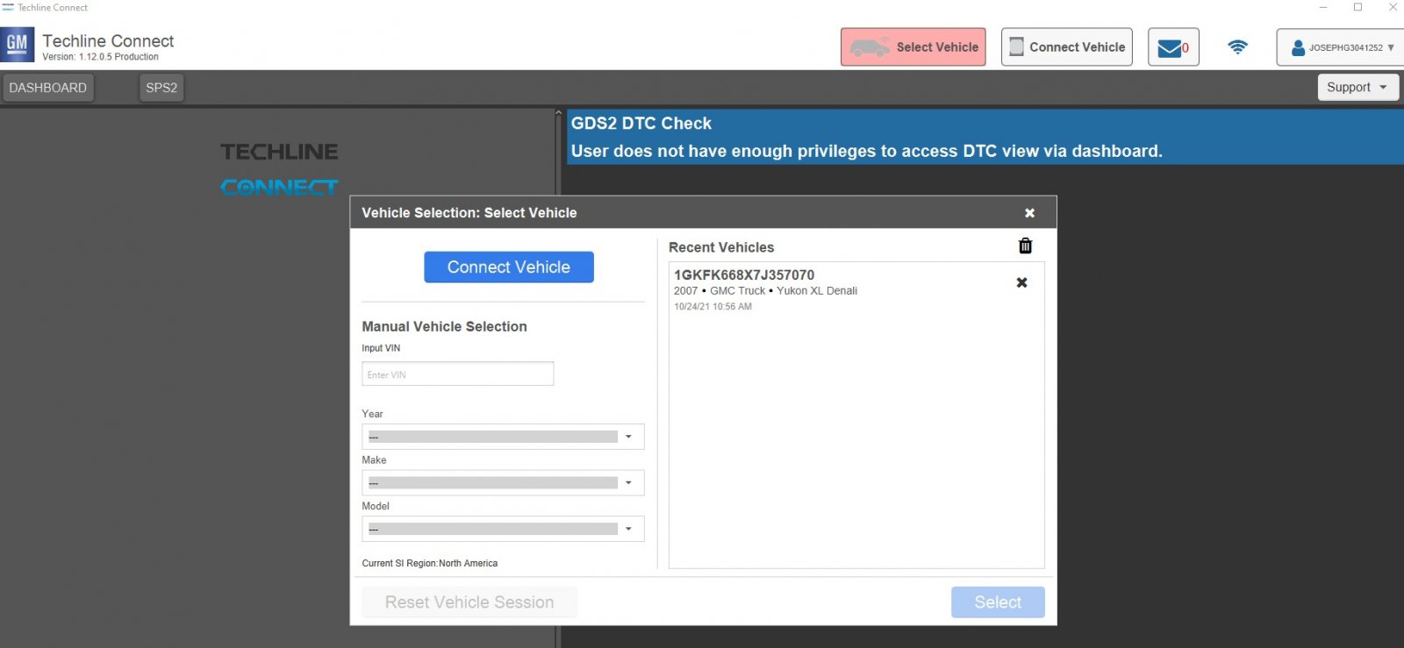The width and height of the screenshot is (1404, 648).
Task: Click the 2007 GMC Truck Yukon XL Denali text
Action: 765,291
